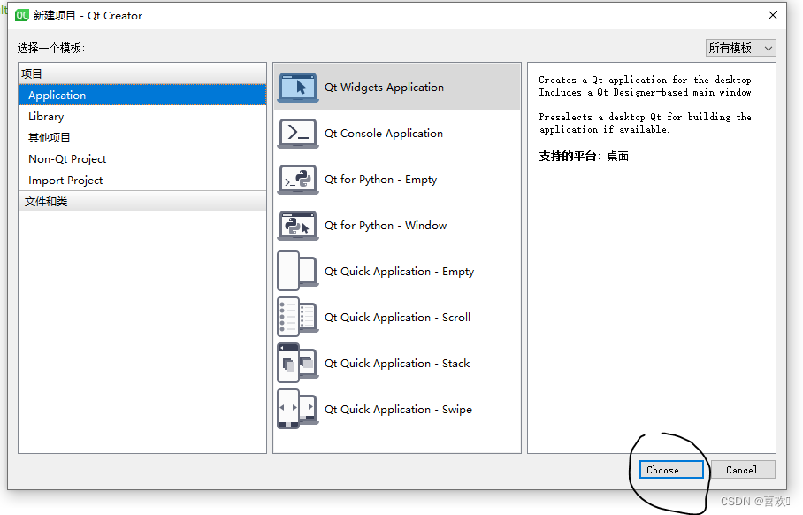Image resolution: width=803 pixels, height=515 pixels.
Task: Click the Qt for Python Window icon
Action: (x=298, y=226)
